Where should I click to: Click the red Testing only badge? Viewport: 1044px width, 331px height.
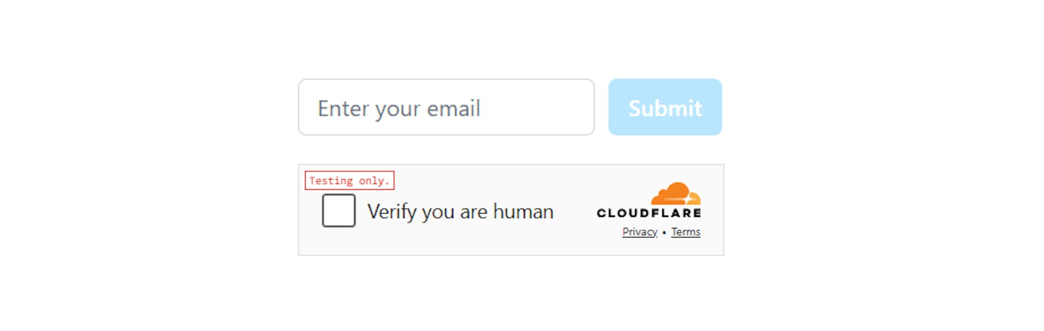(349, 180)
